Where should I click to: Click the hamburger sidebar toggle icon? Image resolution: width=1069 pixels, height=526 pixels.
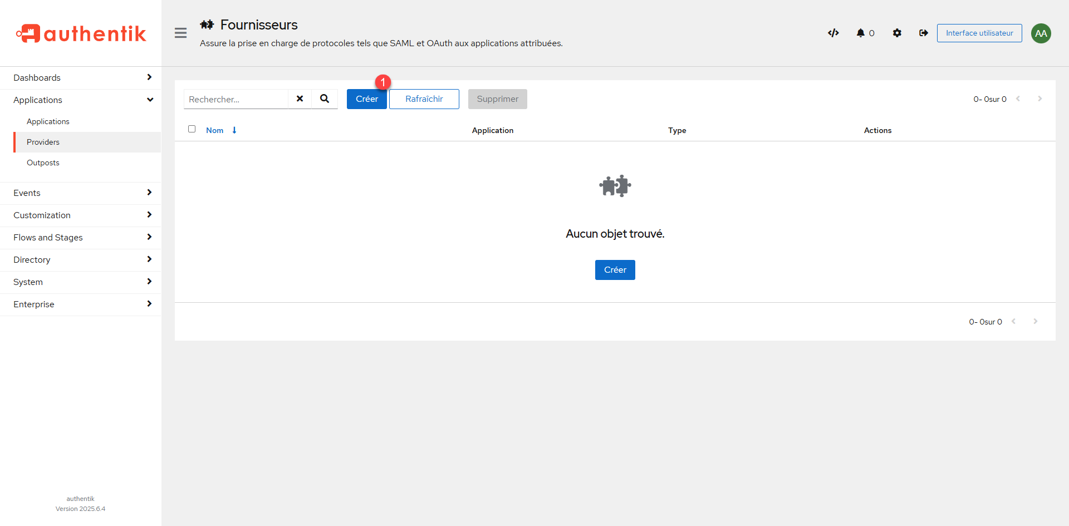point(180,33)
